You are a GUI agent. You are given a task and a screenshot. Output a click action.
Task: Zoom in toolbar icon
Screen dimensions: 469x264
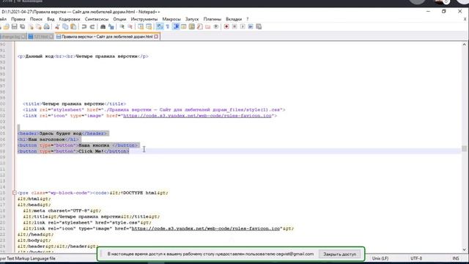tap(122, 26)
